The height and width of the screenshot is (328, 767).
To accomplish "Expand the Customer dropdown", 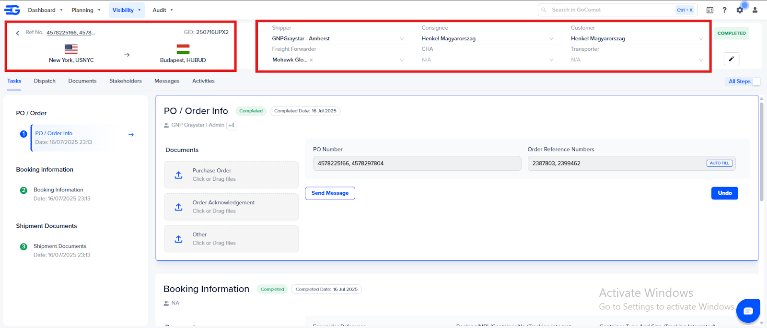I will pyautogui.click(x=701, y=39).
